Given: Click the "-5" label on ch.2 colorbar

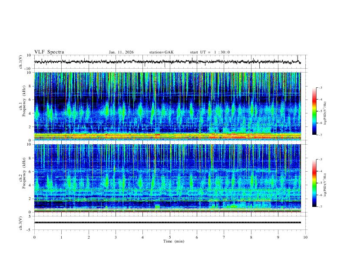Looking at the screenshot, I should 321,183.
